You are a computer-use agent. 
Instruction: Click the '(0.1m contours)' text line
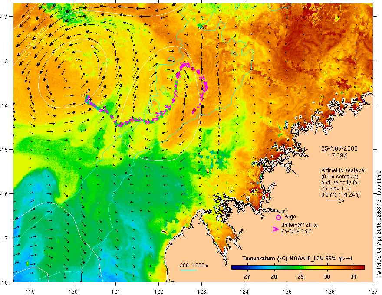340,177
